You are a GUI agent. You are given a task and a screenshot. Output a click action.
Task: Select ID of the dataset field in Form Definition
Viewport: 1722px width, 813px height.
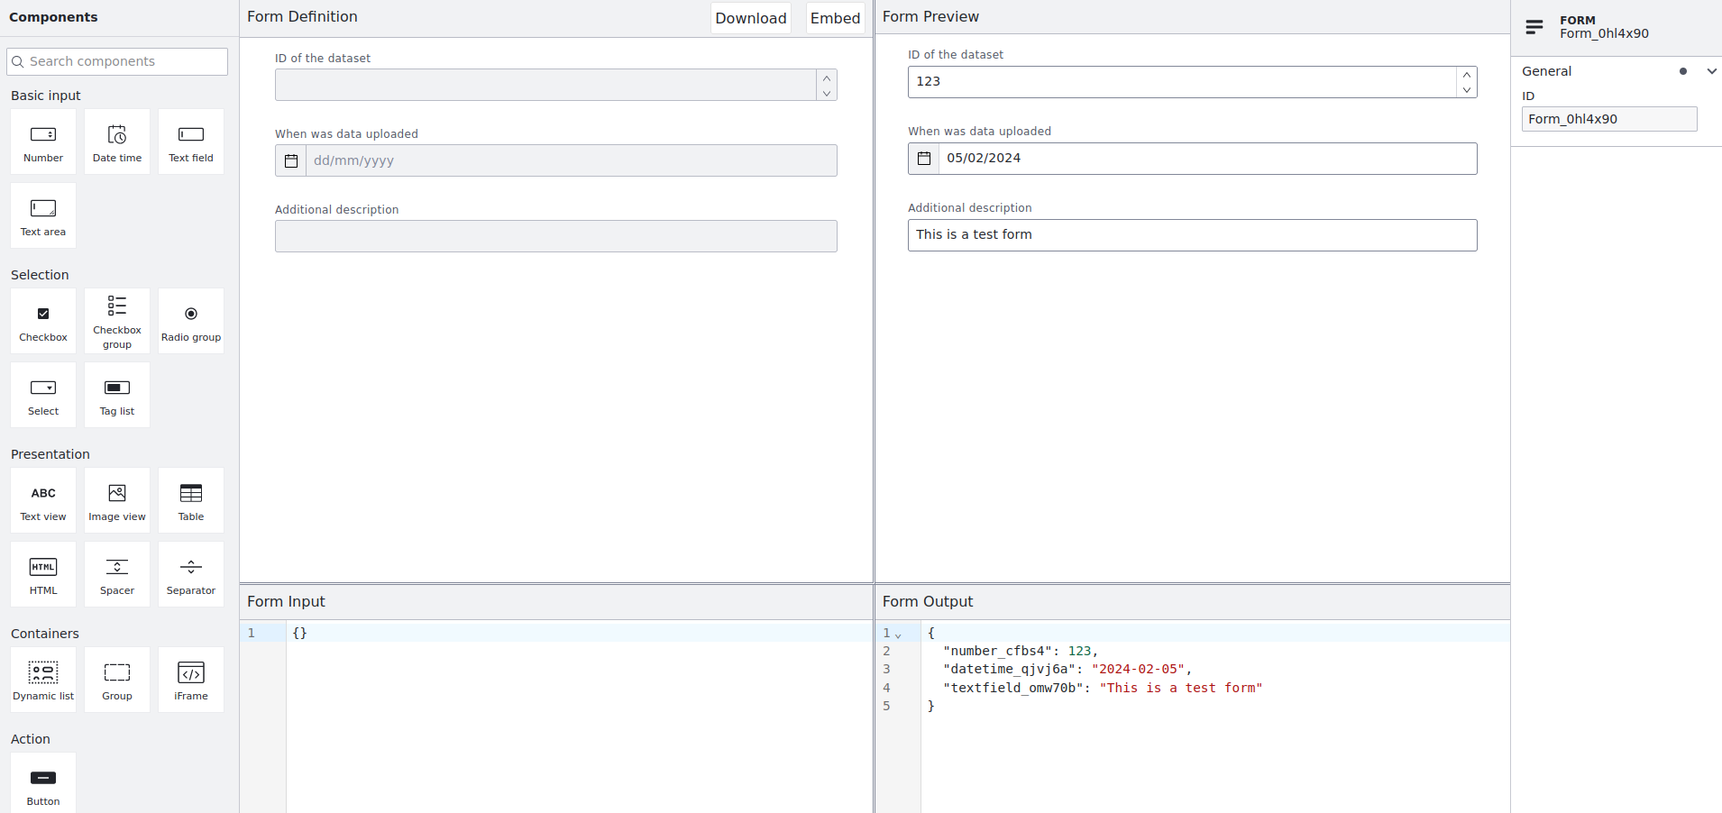tap(545, 85)
